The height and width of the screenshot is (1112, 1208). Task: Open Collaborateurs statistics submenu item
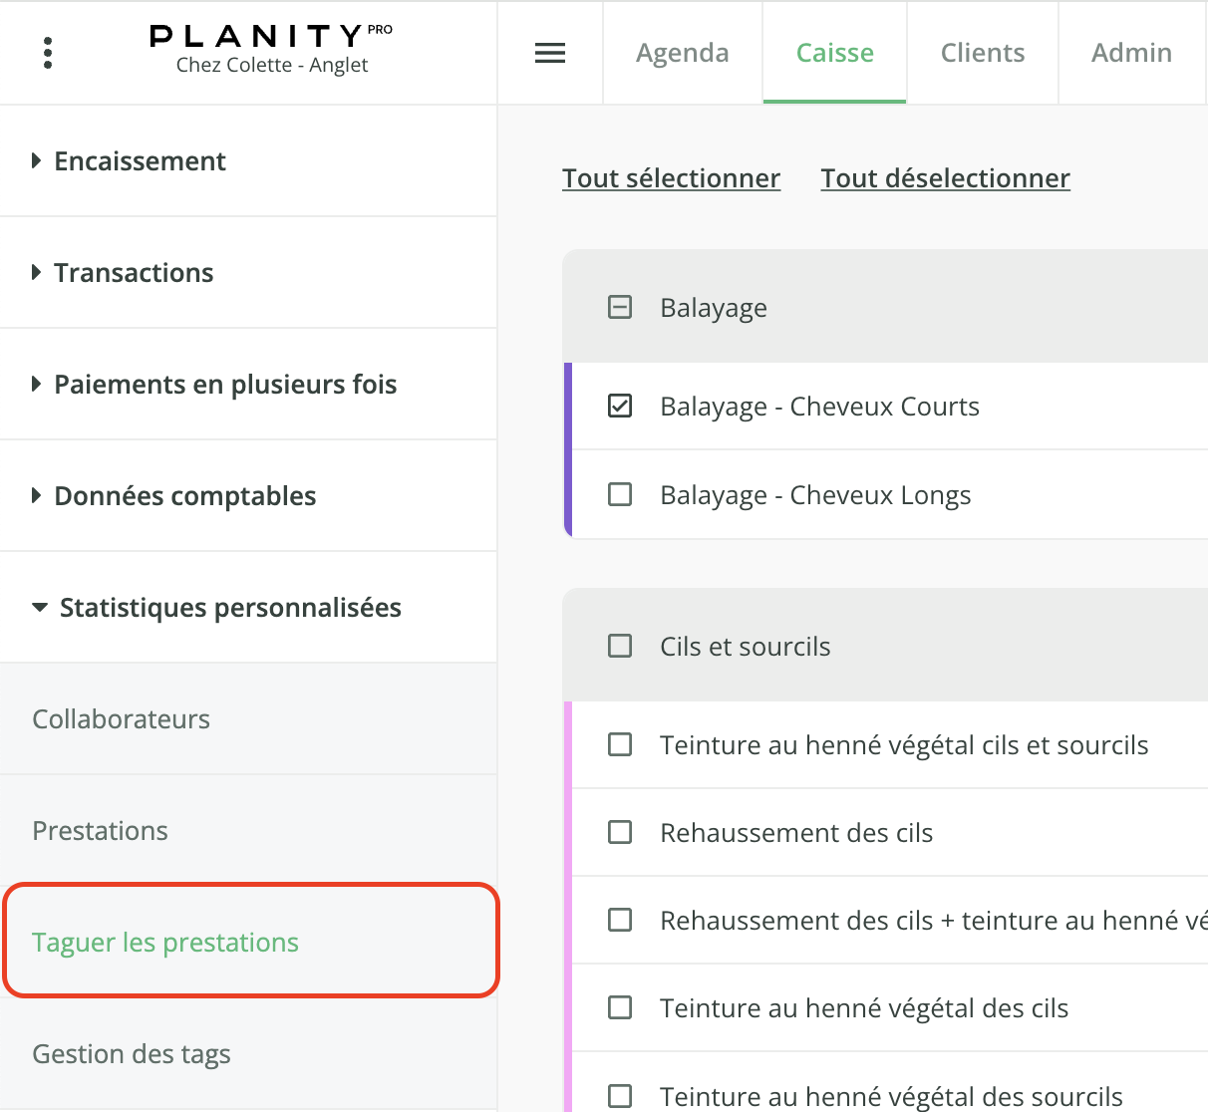(248, 719)
